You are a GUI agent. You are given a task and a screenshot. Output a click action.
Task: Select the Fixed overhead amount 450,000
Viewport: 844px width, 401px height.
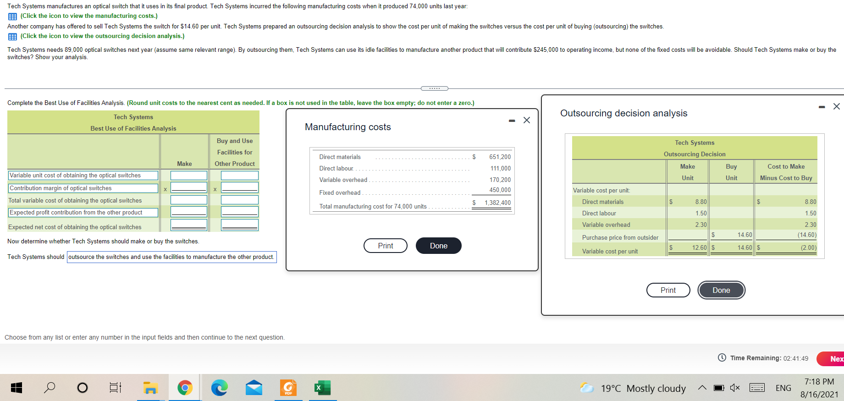coord(500,190)
